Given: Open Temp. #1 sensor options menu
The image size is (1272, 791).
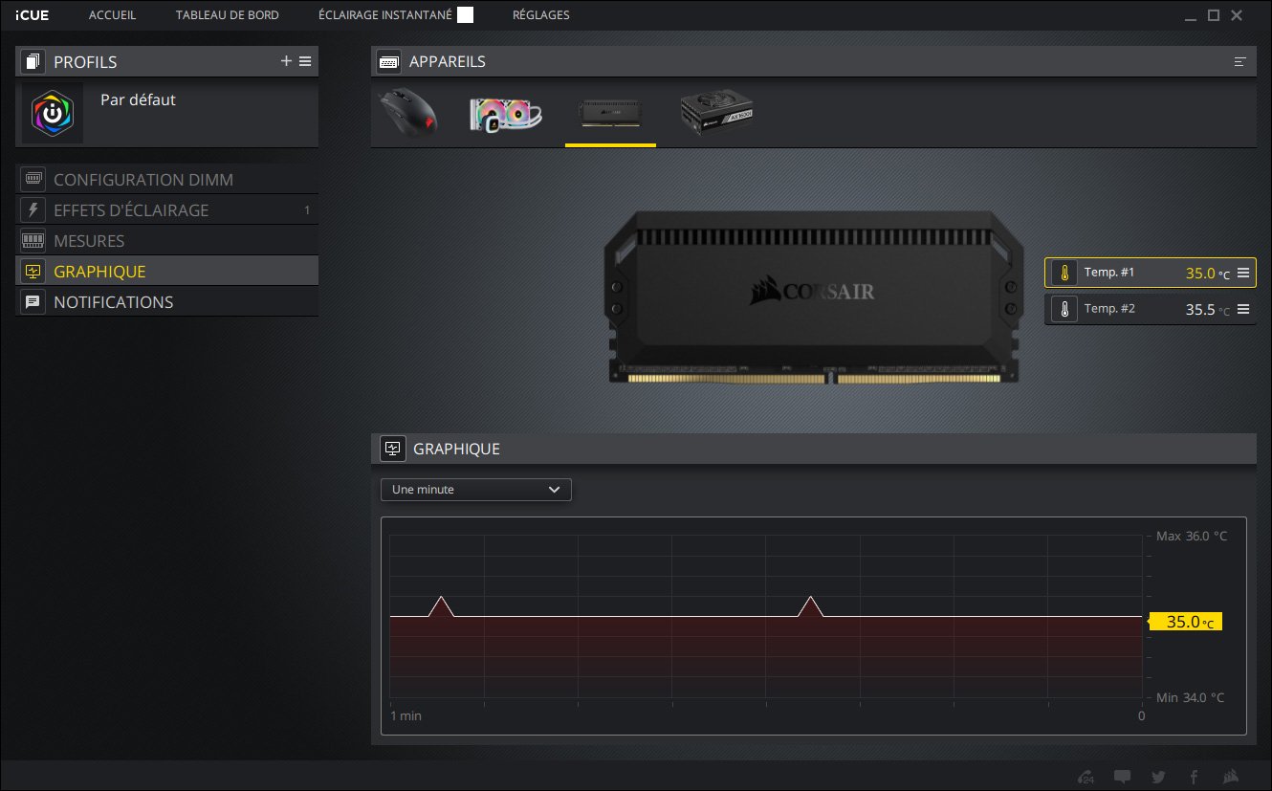Looking at the screenshot, I should [x=1243, y=274].
